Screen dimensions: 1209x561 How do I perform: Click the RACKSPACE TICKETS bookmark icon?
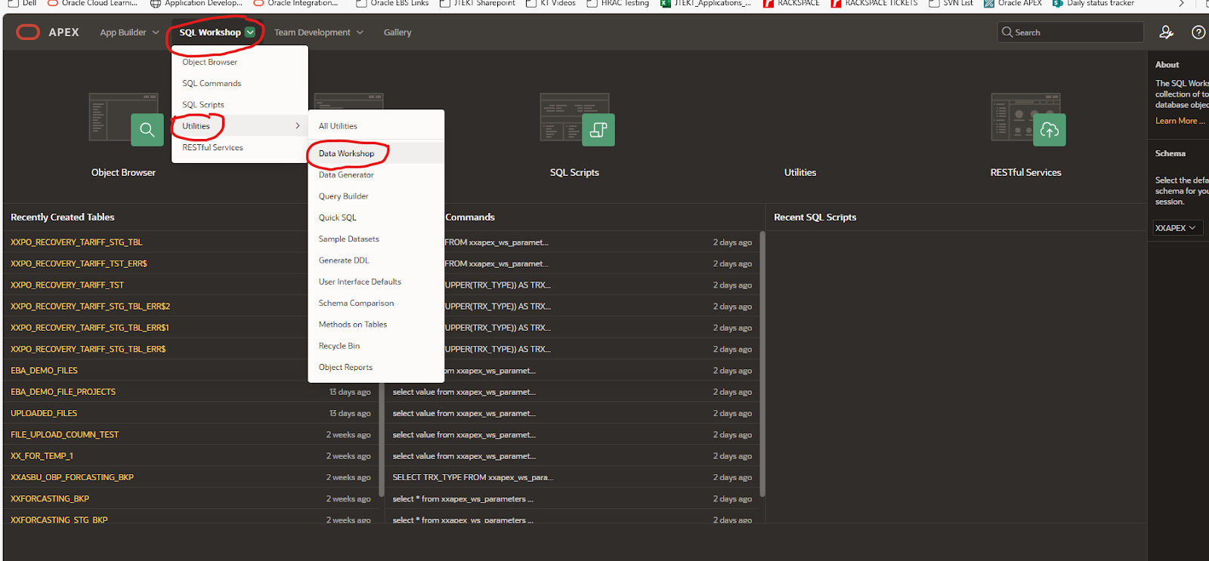836,4
